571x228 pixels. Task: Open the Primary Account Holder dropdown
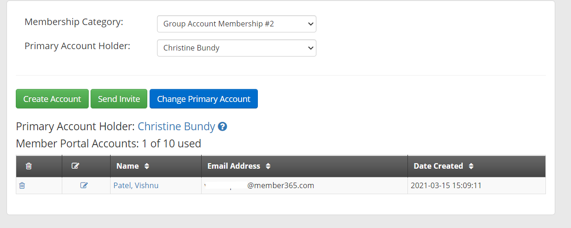[236, 48]
